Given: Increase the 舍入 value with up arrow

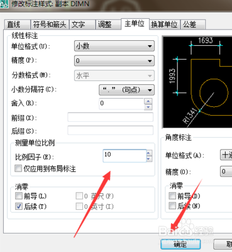Looking at the screenshot, I should pyautogui.click(x=148, y=101).
